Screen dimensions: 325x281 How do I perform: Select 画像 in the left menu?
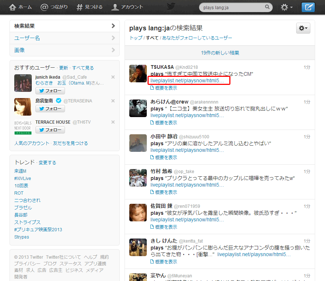pyautogui.click(x=65, y=50)
